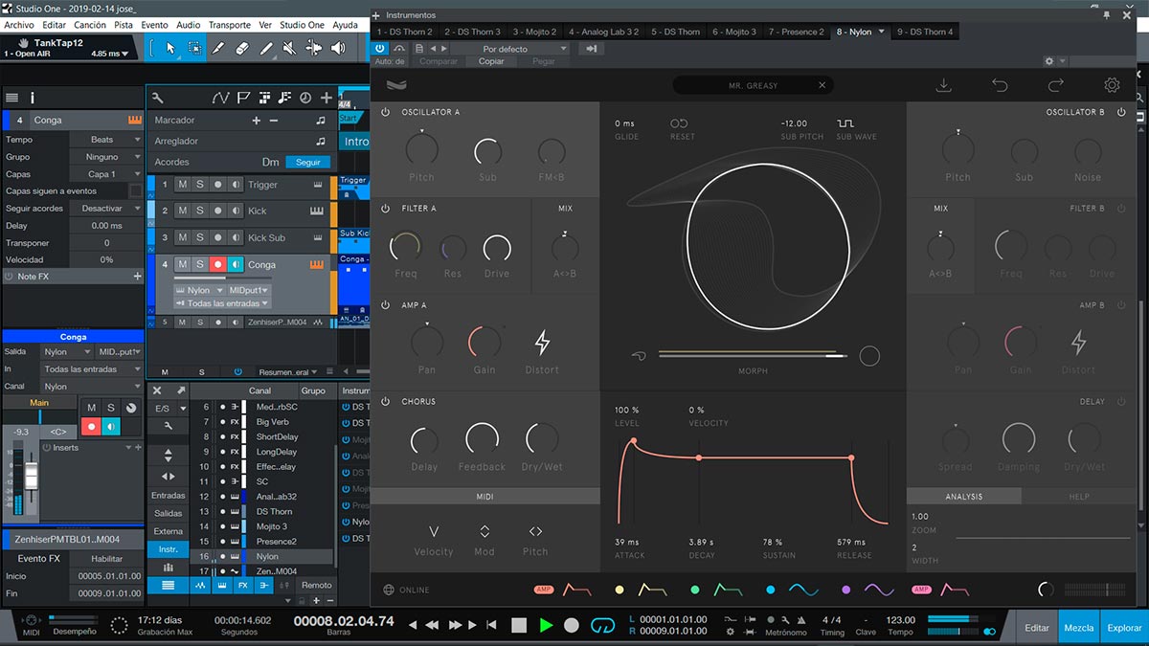The width and height of the screenshot is (1149, 646).
Task: Mute the Kick track
Action: click(183, 211)
